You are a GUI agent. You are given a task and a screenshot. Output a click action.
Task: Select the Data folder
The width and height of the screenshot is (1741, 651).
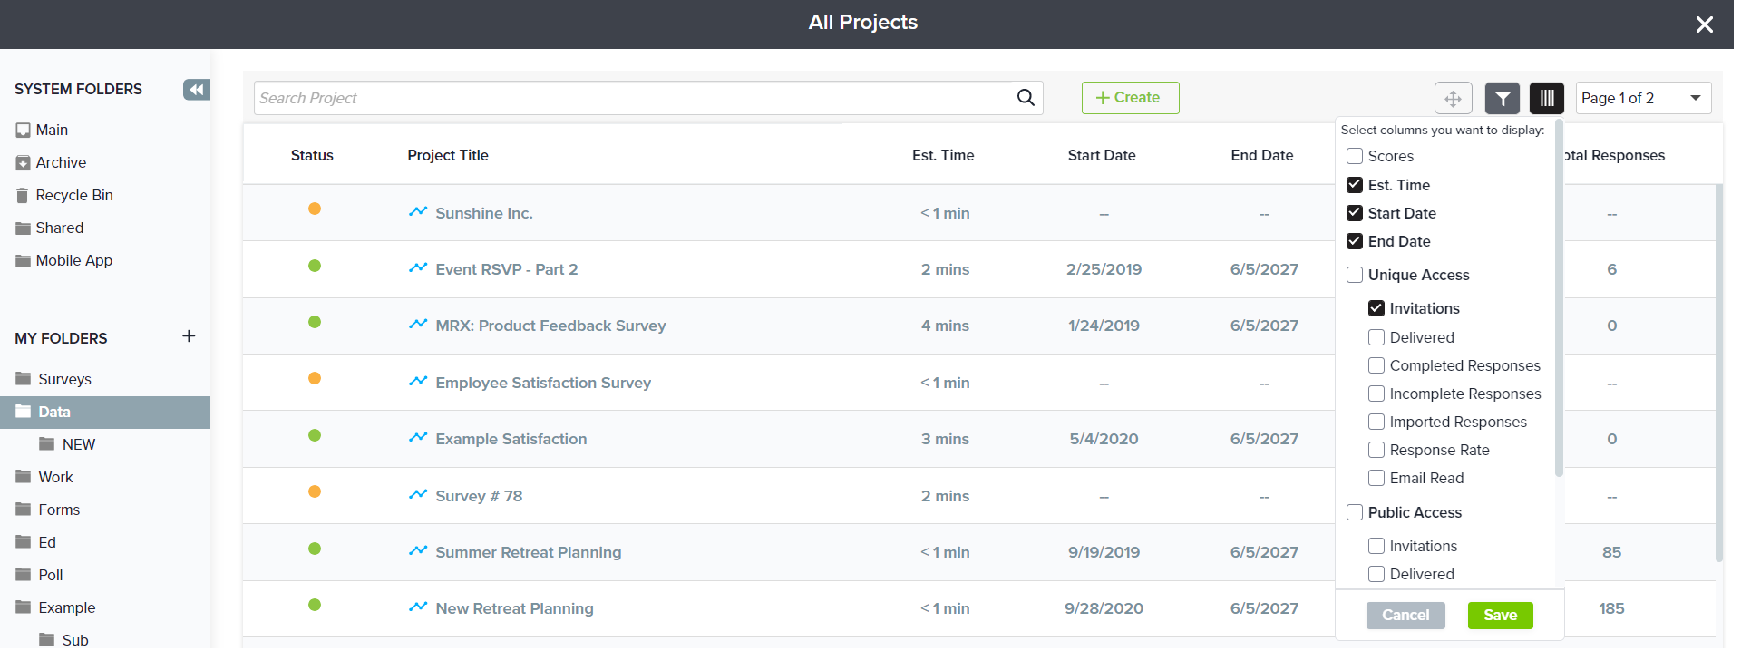tap(54, 412)
